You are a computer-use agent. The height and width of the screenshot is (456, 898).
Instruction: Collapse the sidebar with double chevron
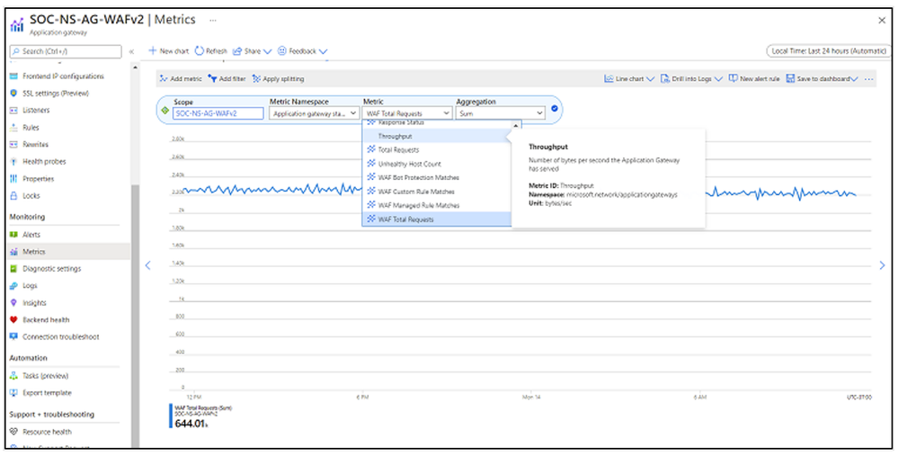point(131,51)
